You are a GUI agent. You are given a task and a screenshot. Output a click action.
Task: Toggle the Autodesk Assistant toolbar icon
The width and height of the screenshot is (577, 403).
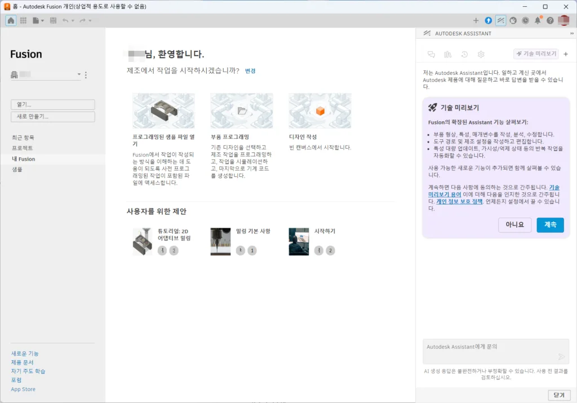point(501,21)
